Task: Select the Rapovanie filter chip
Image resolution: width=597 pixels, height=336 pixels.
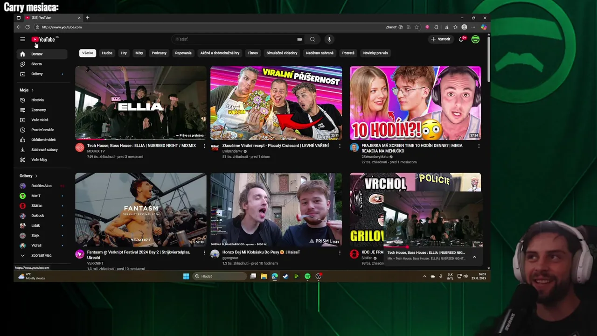Action: pyautogui.click(x=183, y=53)
